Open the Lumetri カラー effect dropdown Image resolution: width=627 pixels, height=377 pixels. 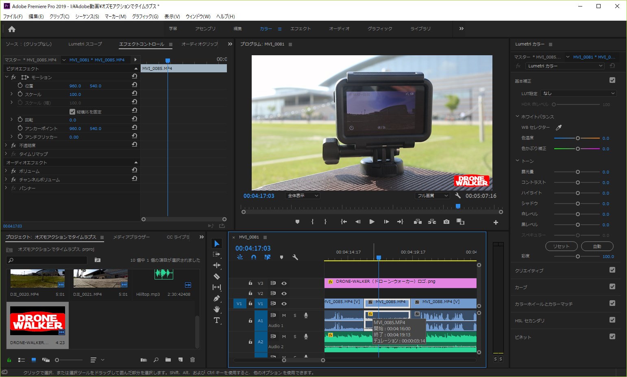tap(565, 66)
